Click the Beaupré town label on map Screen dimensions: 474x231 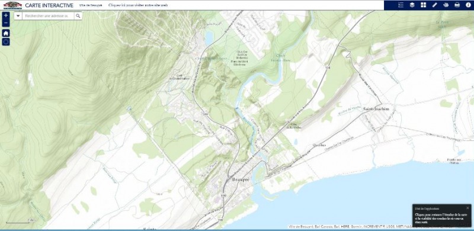241,179
